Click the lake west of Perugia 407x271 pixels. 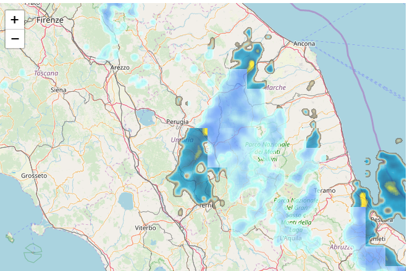coord(146,116)
